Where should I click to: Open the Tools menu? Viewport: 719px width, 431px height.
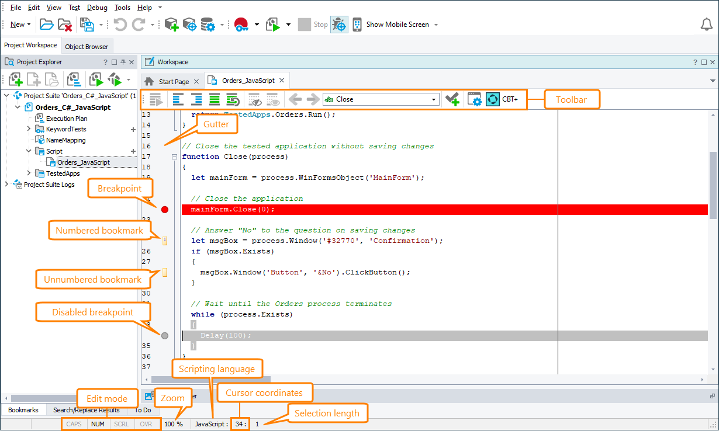(x=123, y=8)
